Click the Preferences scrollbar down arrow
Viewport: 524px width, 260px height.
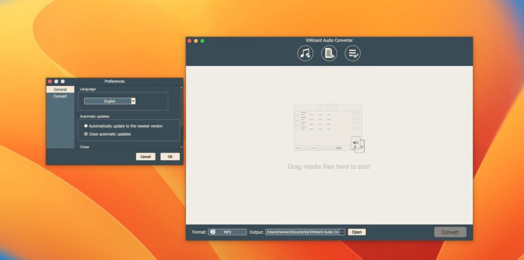182,147
